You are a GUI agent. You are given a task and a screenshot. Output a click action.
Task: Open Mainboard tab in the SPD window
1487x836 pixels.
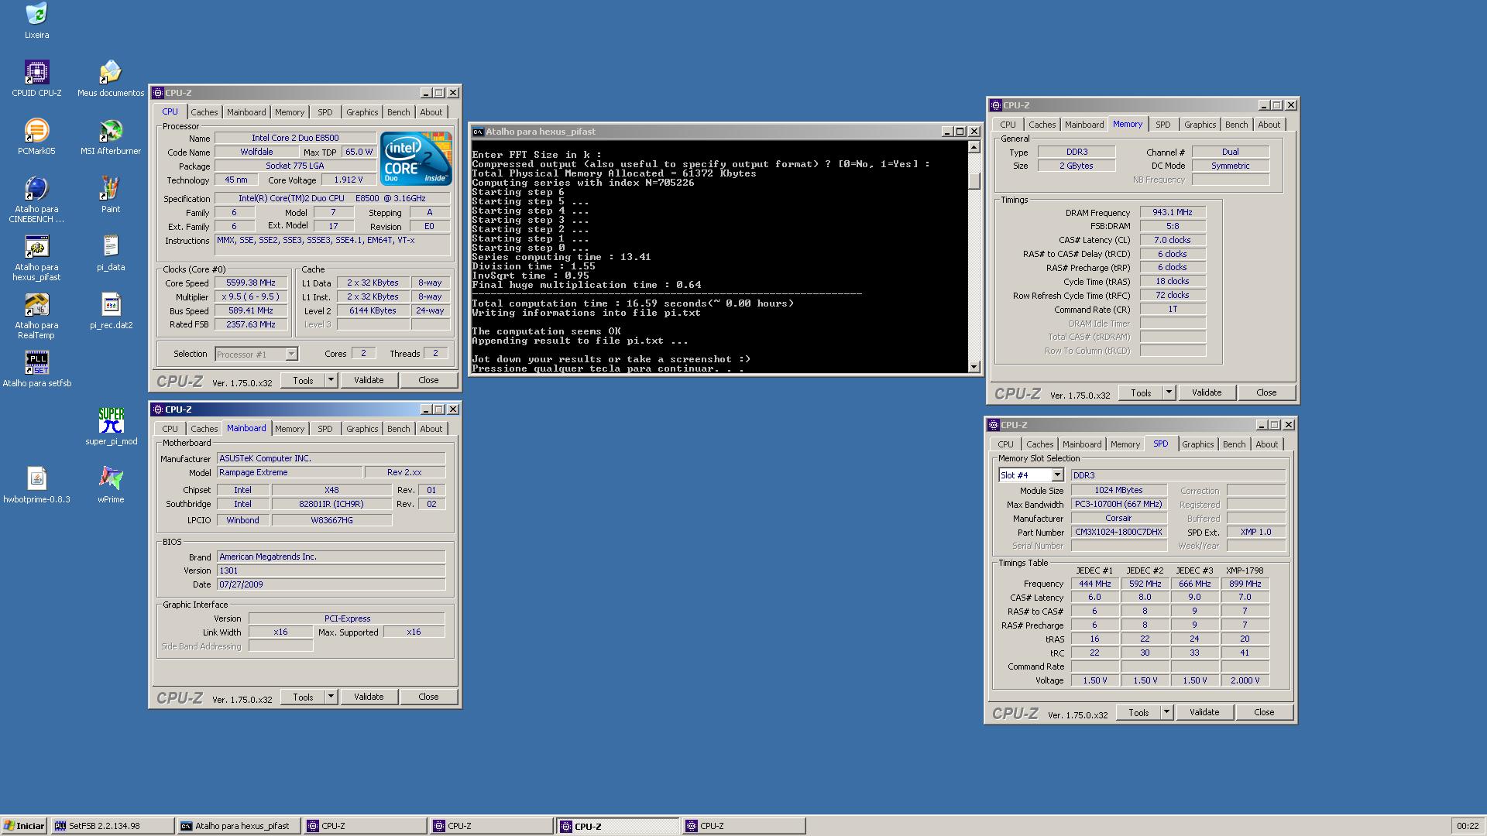(x=1082, y=444)
